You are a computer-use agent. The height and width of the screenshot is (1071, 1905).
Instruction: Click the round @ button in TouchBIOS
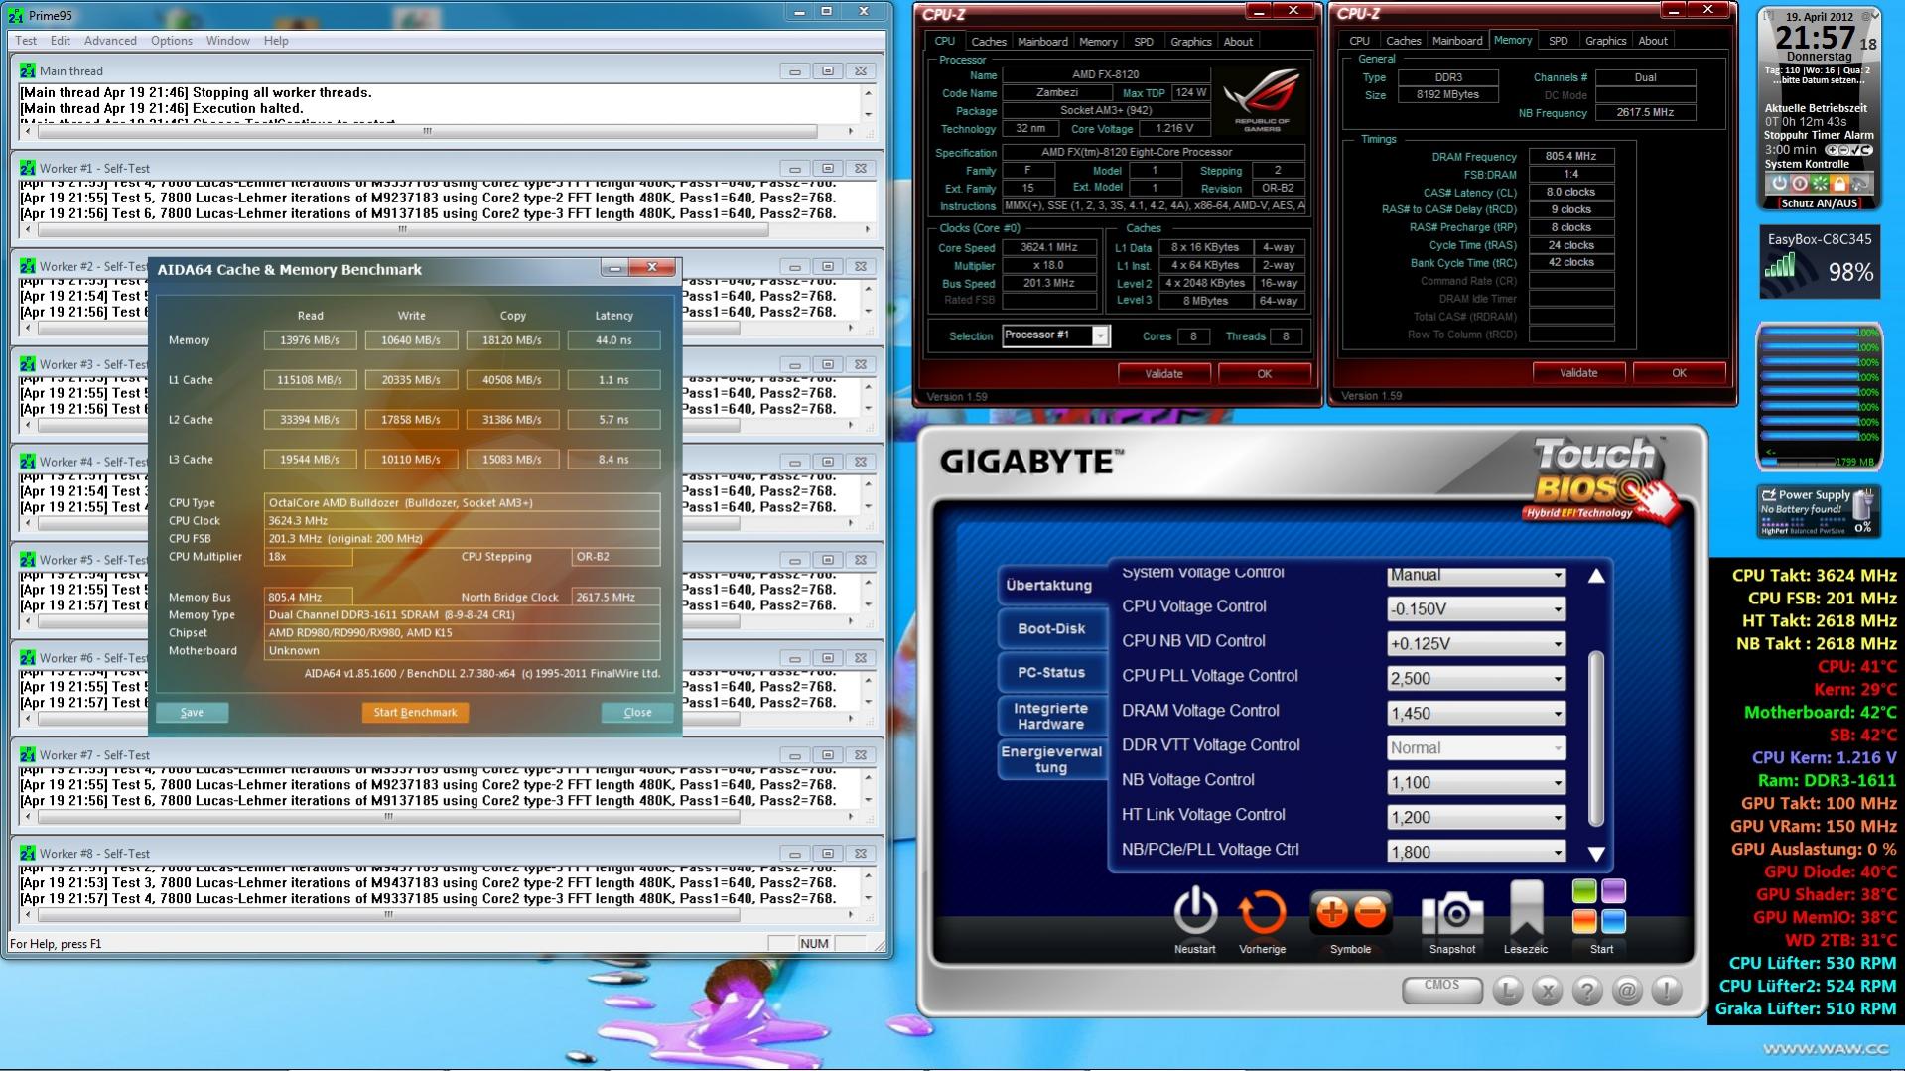pyautogui.click(x=1627, y=990)
